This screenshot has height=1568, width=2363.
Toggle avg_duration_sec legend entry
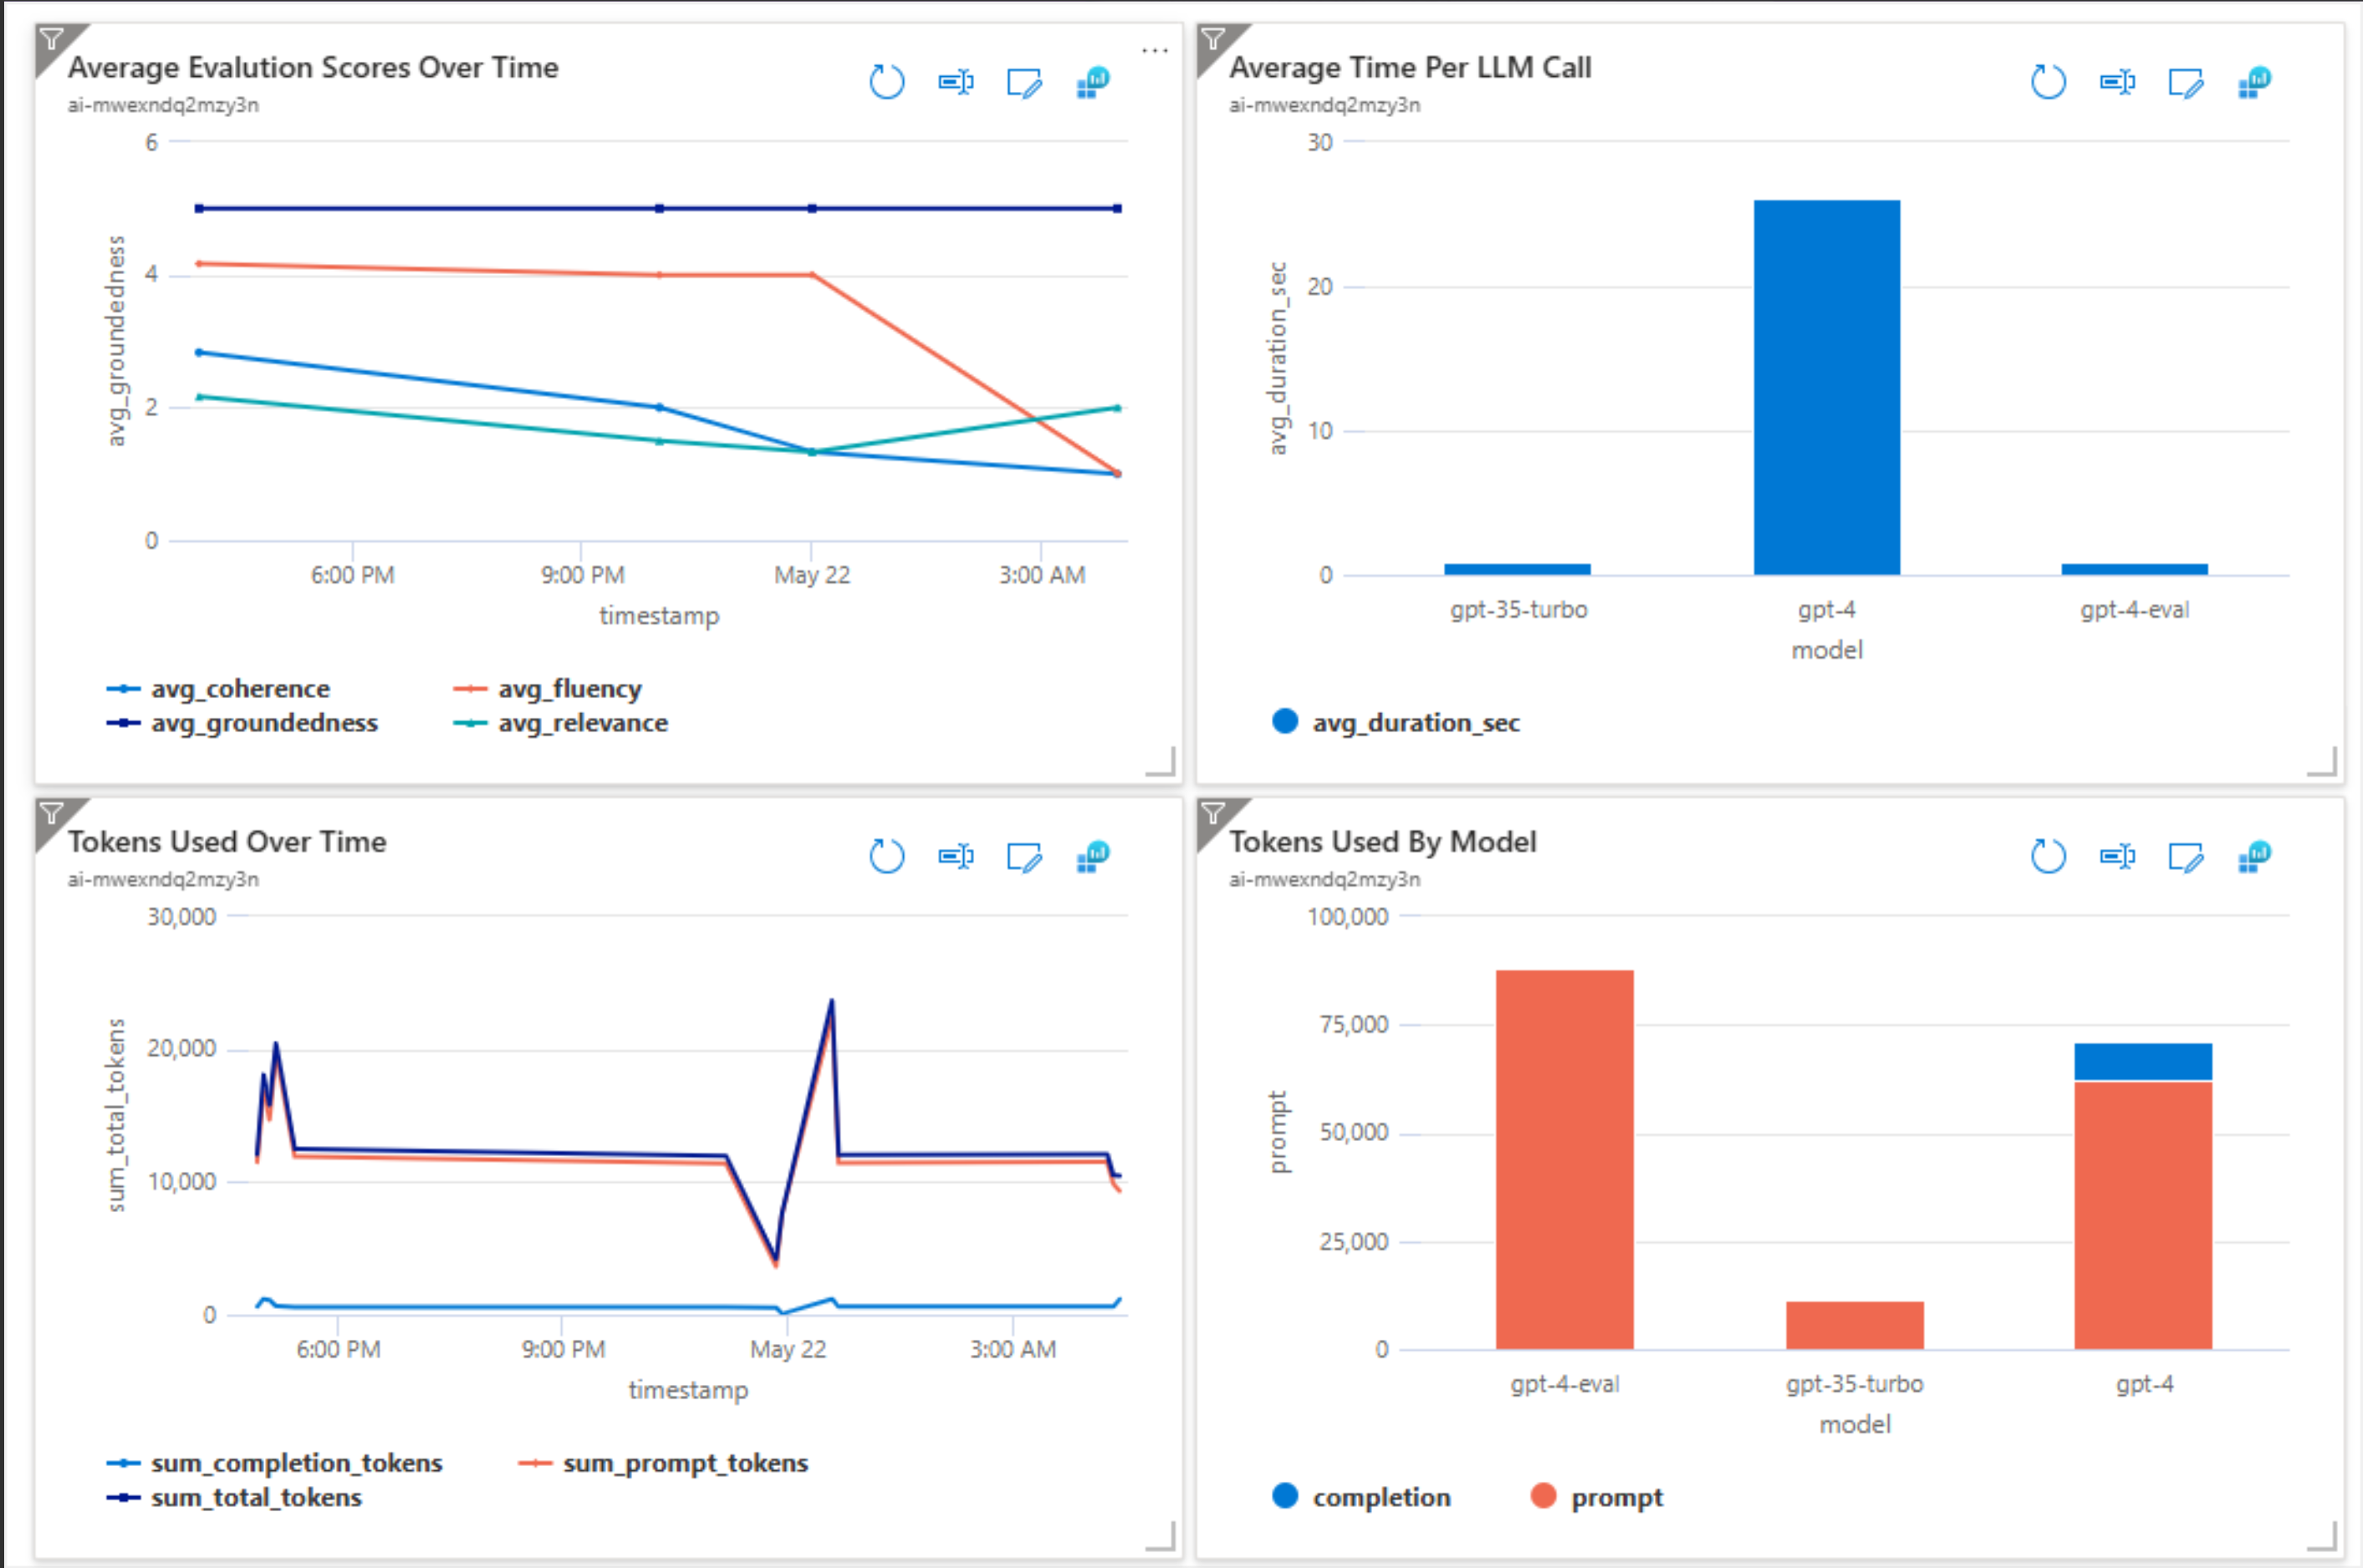[x=1396, y=722]
